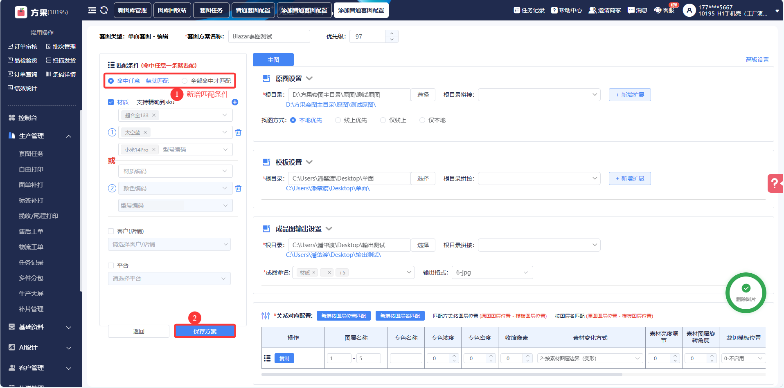
Task: Open the red question mark help widget
Action: tap(775, 183)
